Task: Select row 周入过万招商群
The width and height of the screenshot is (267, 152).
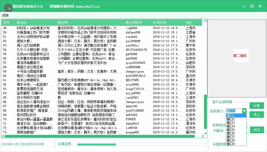Action: (x=103, y=46)
